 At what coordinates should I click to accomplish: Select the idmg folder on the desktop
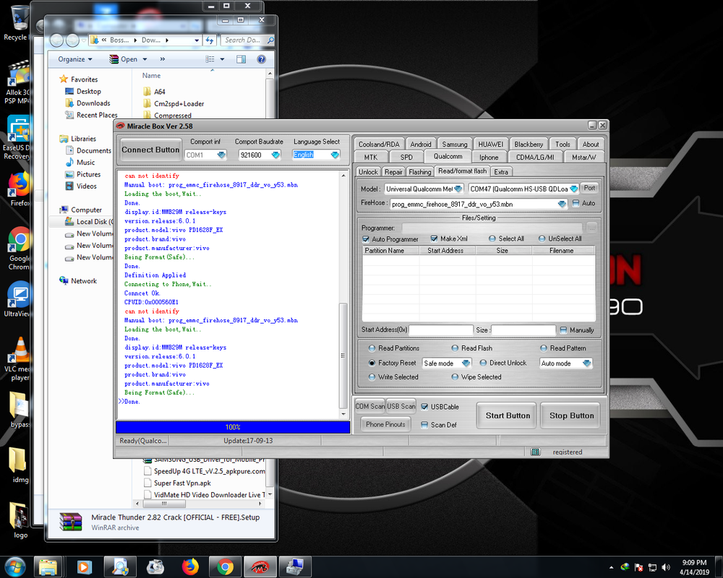coord(19,465)
